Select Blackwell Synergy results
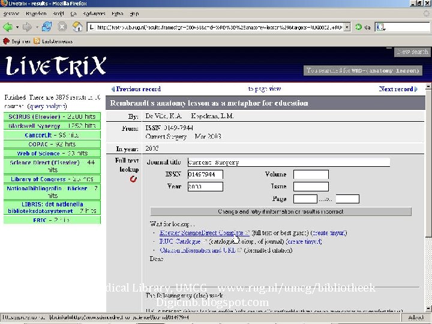 point(52,125)
